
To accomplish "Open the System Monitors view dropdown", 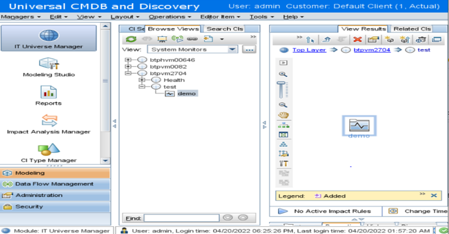I will click(232, 50).
